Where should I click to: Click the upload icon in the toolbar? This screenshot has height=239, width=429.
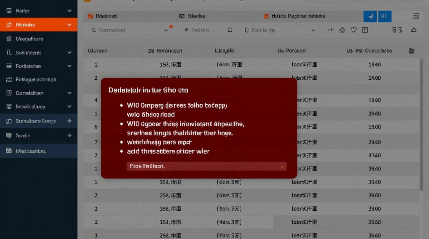click(x=342, y=30)
